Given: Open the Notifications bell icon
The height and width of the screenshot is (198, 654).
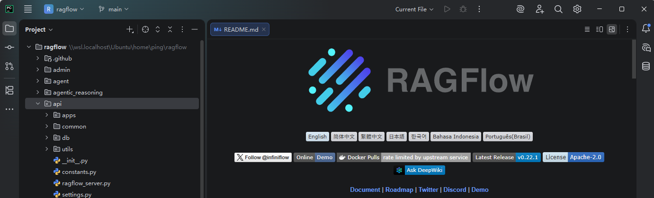Looking at the screenshot, I should (x=646, y=28).
